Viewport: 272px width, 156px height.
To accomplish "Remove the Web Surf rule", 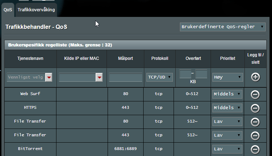I will tap(255, 94).
